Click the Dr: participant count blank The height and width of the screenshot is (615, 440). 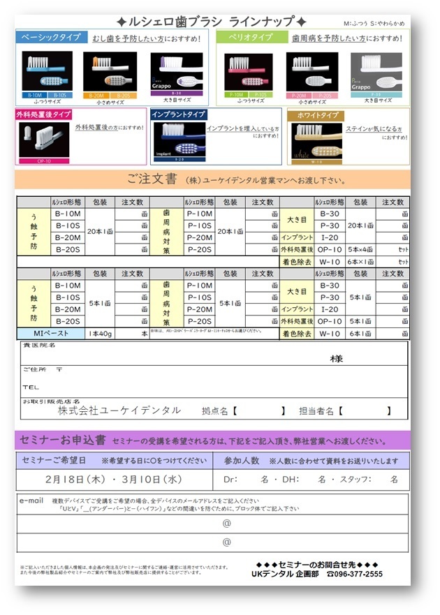(x=249, y=480)
